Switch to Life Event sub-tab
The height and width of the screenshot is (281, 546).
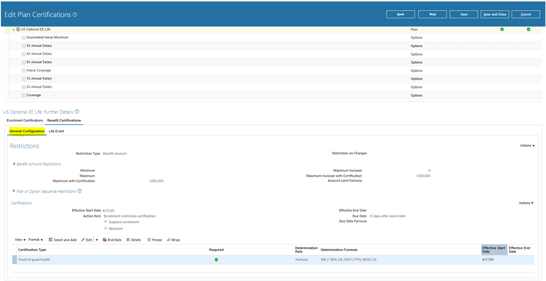(x=57, y=132)
